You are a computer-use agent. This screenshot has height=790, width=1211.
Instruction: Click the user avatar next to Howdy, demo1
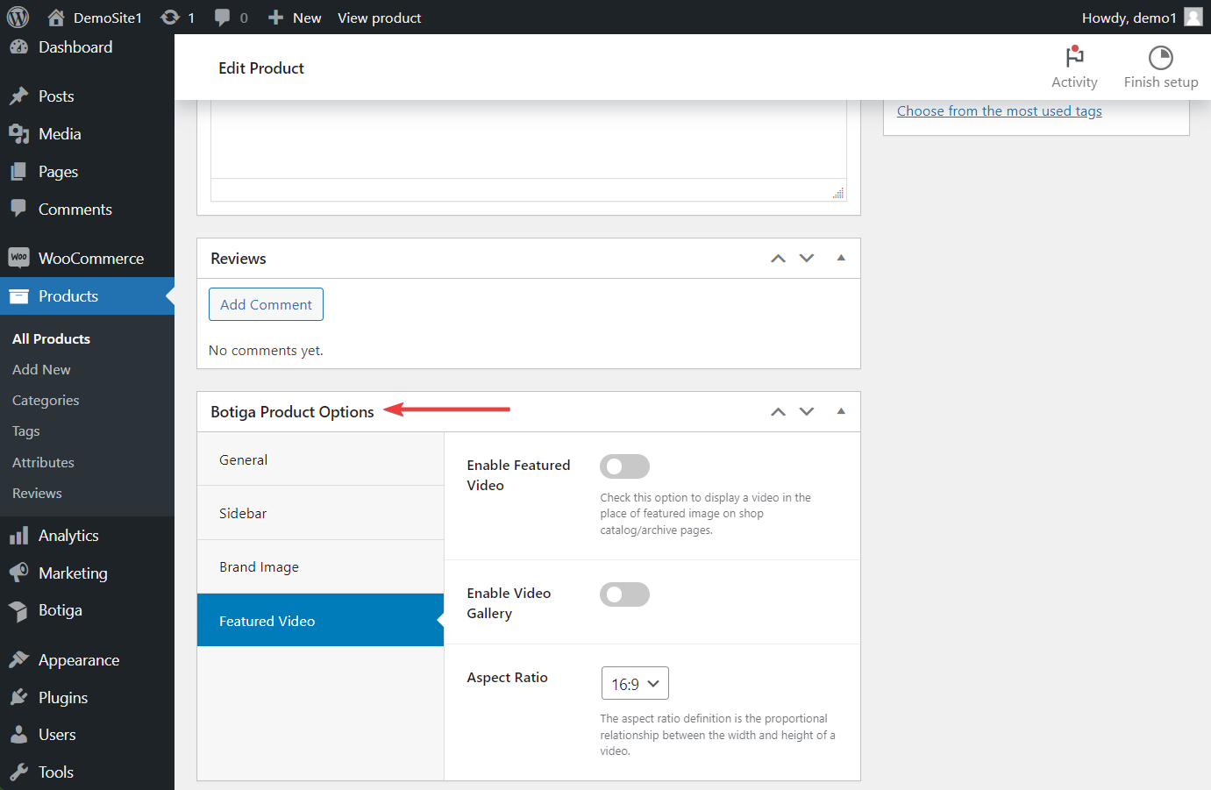click(1193, 18)
